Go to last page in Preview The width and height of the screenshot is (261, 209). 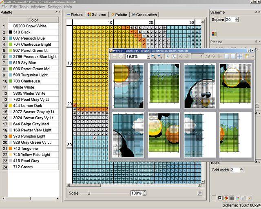pos(219,56)
